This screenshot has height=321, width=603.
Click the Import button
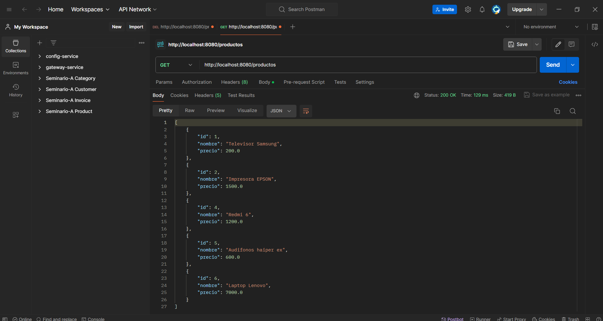pos(136,27)
